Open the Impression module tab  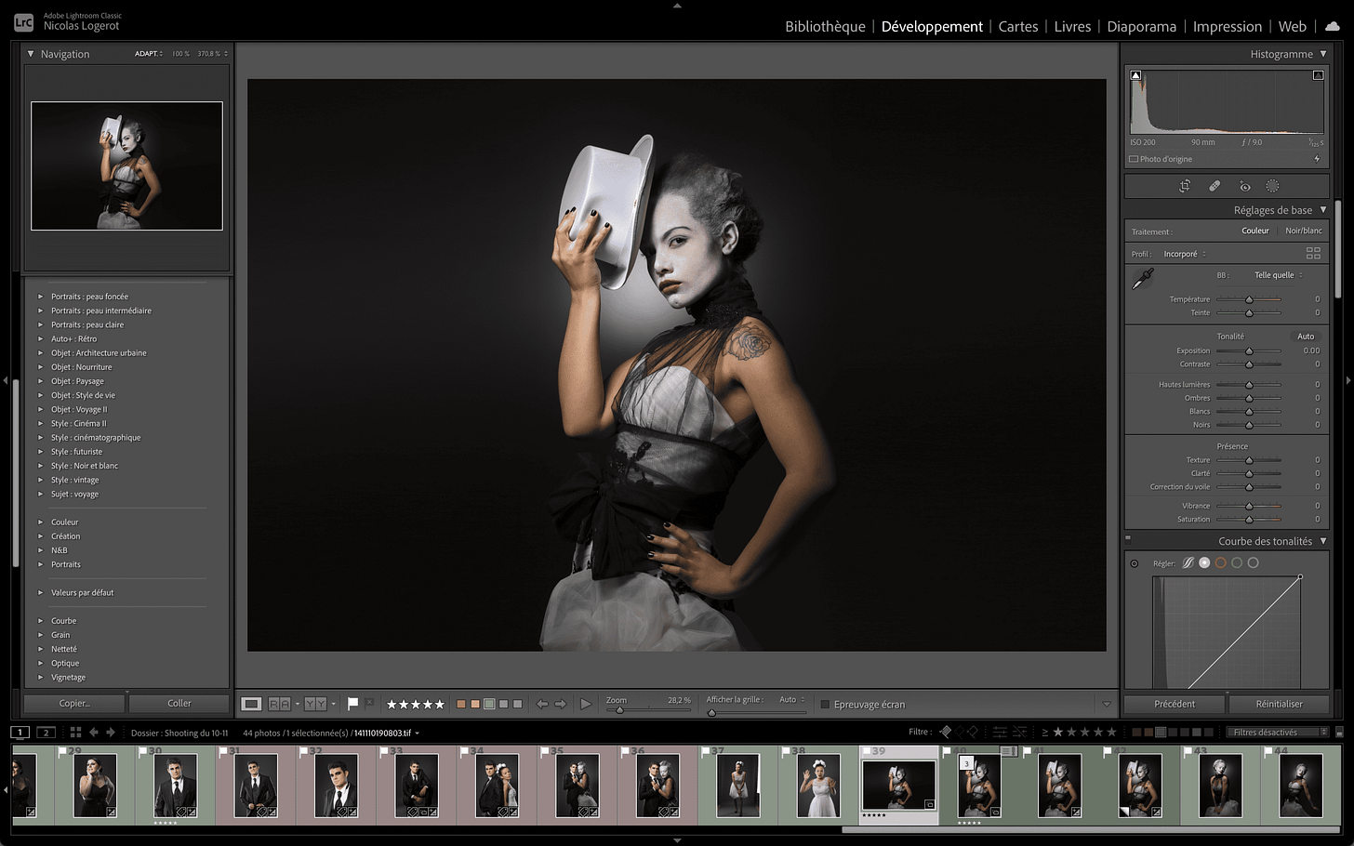click(1227, 26)
